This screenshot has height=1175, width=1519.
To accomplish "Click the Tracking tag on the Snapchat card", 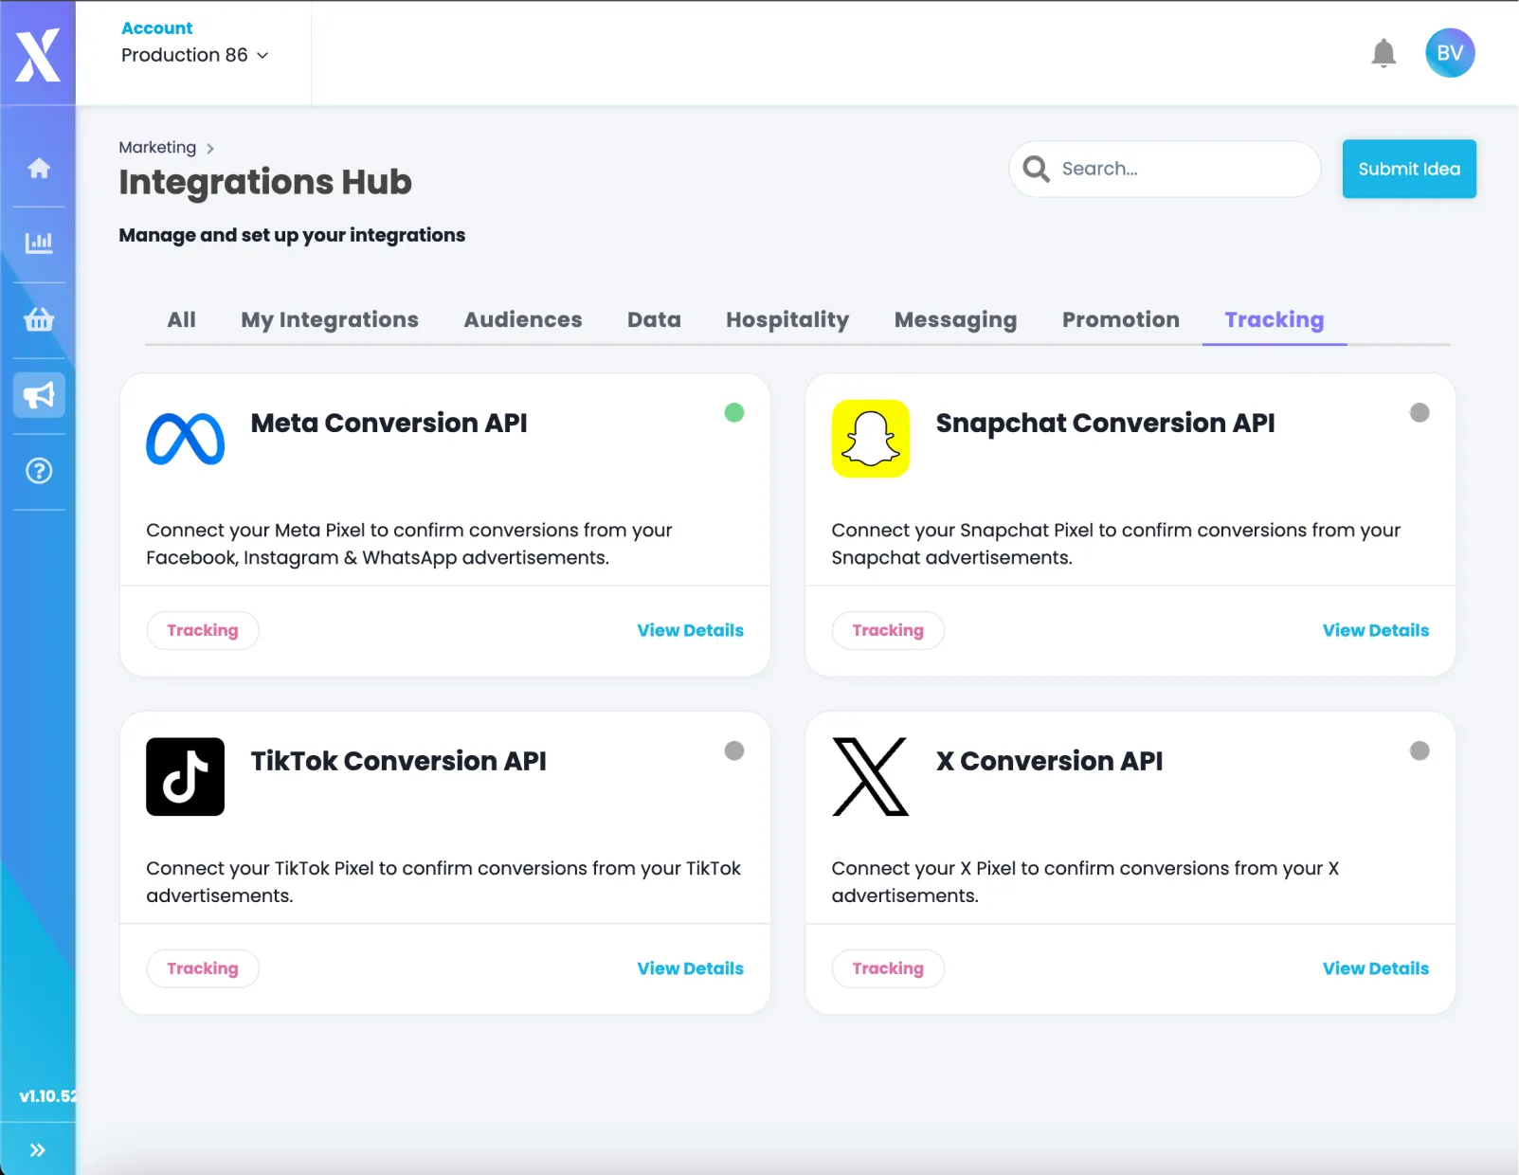I will click(888, 630).
